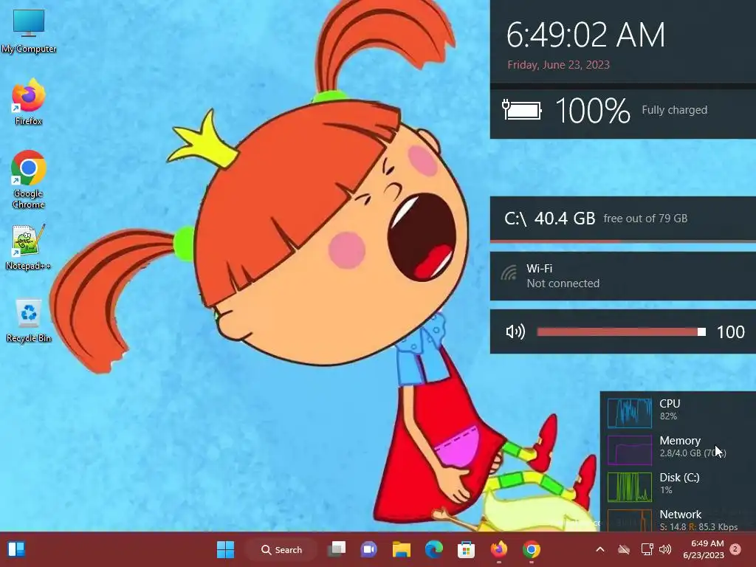The height and width of the screenshot is (567, 756).
Task: Show hidden tray icons chevron
Action: click(599, 549)
